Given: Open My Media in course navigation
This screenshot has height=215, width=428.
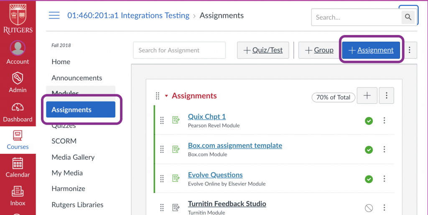Looking at the screenshot, I should point(67,173).
